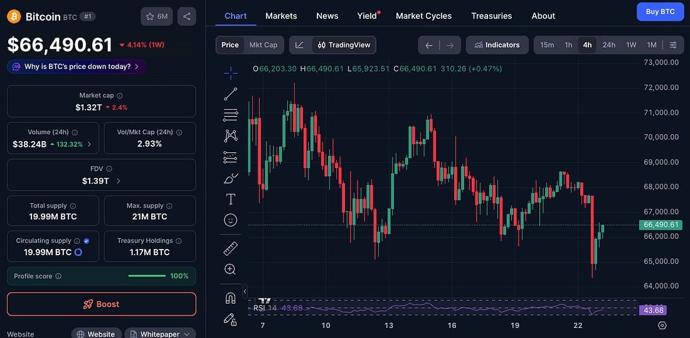Click the chart target settings icon by time axis
The width and height of the screenshot is (690, 338).
(x=662, y=325)
